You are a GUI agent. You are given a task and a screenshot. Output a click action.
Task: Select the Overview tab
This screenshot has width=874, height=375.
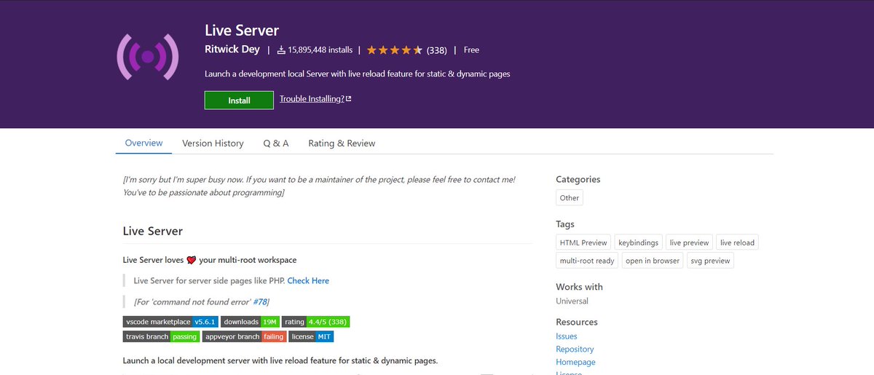pyautogui.click(x=143, y=143)
